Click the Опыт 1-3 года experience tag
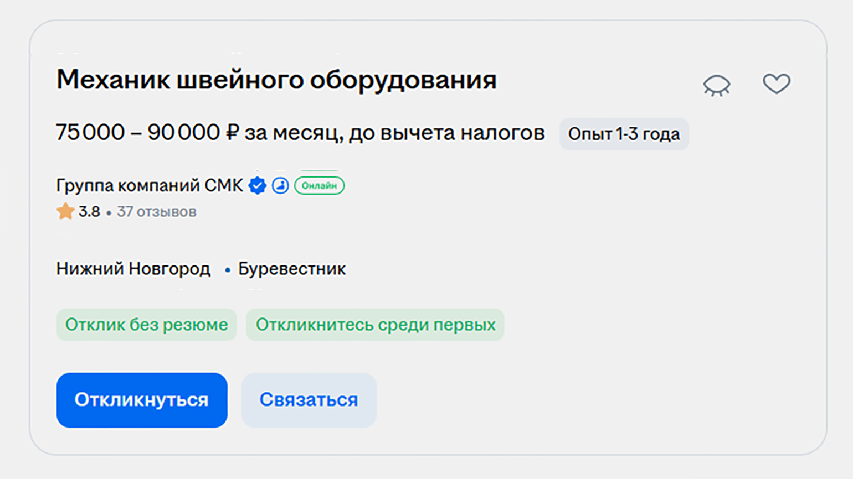 624,134
